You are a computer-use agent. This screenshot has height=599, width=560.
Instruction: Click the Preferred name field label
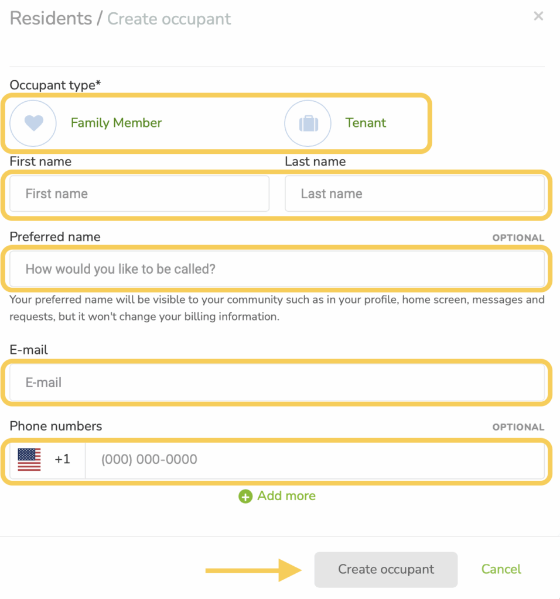pos(55,237)
